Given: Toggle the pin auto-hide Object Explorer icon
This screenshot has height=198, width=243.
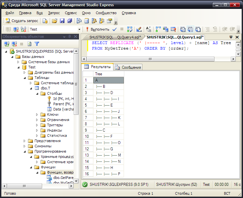Looking at the screenshot, I should click(x=70, y=37).
